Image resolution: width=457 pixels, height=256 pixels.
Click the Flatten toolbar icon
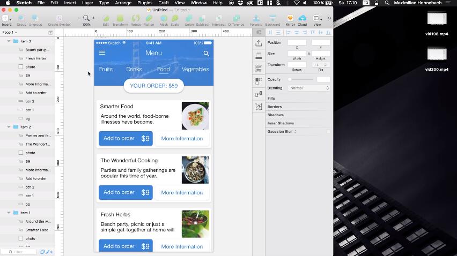[x=149, y=18]
